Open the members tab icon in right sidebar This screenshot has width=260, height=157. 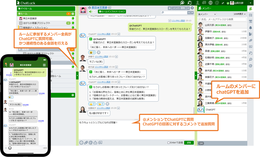tap(251, 9)
